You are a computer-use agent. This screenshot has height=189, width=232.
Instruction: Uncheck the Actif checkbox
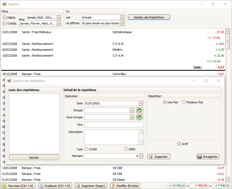point(179,144)
